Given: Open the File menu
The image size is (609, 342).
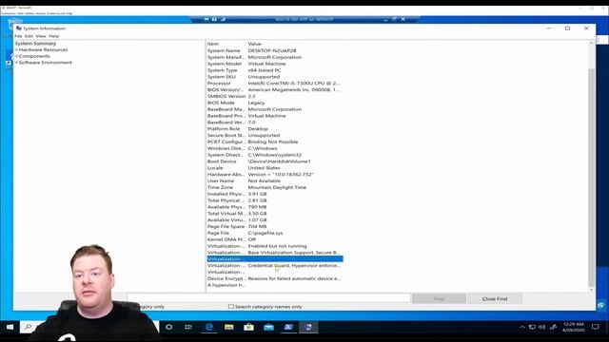Looking at the screenshot, I should (x=18, y=36).
